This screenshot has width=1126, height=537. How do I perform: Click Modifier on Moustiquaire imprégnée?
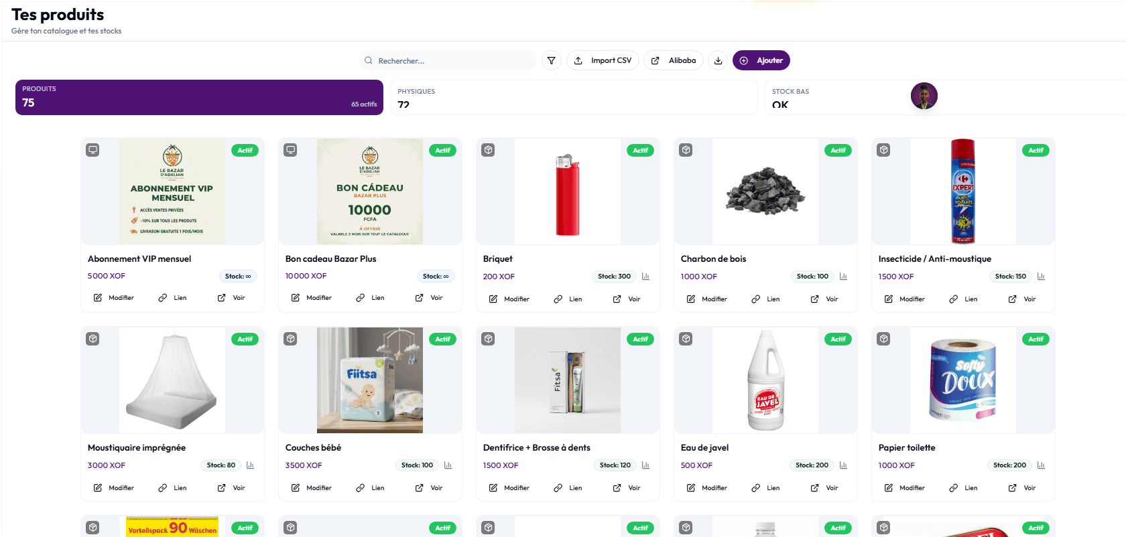113,488
